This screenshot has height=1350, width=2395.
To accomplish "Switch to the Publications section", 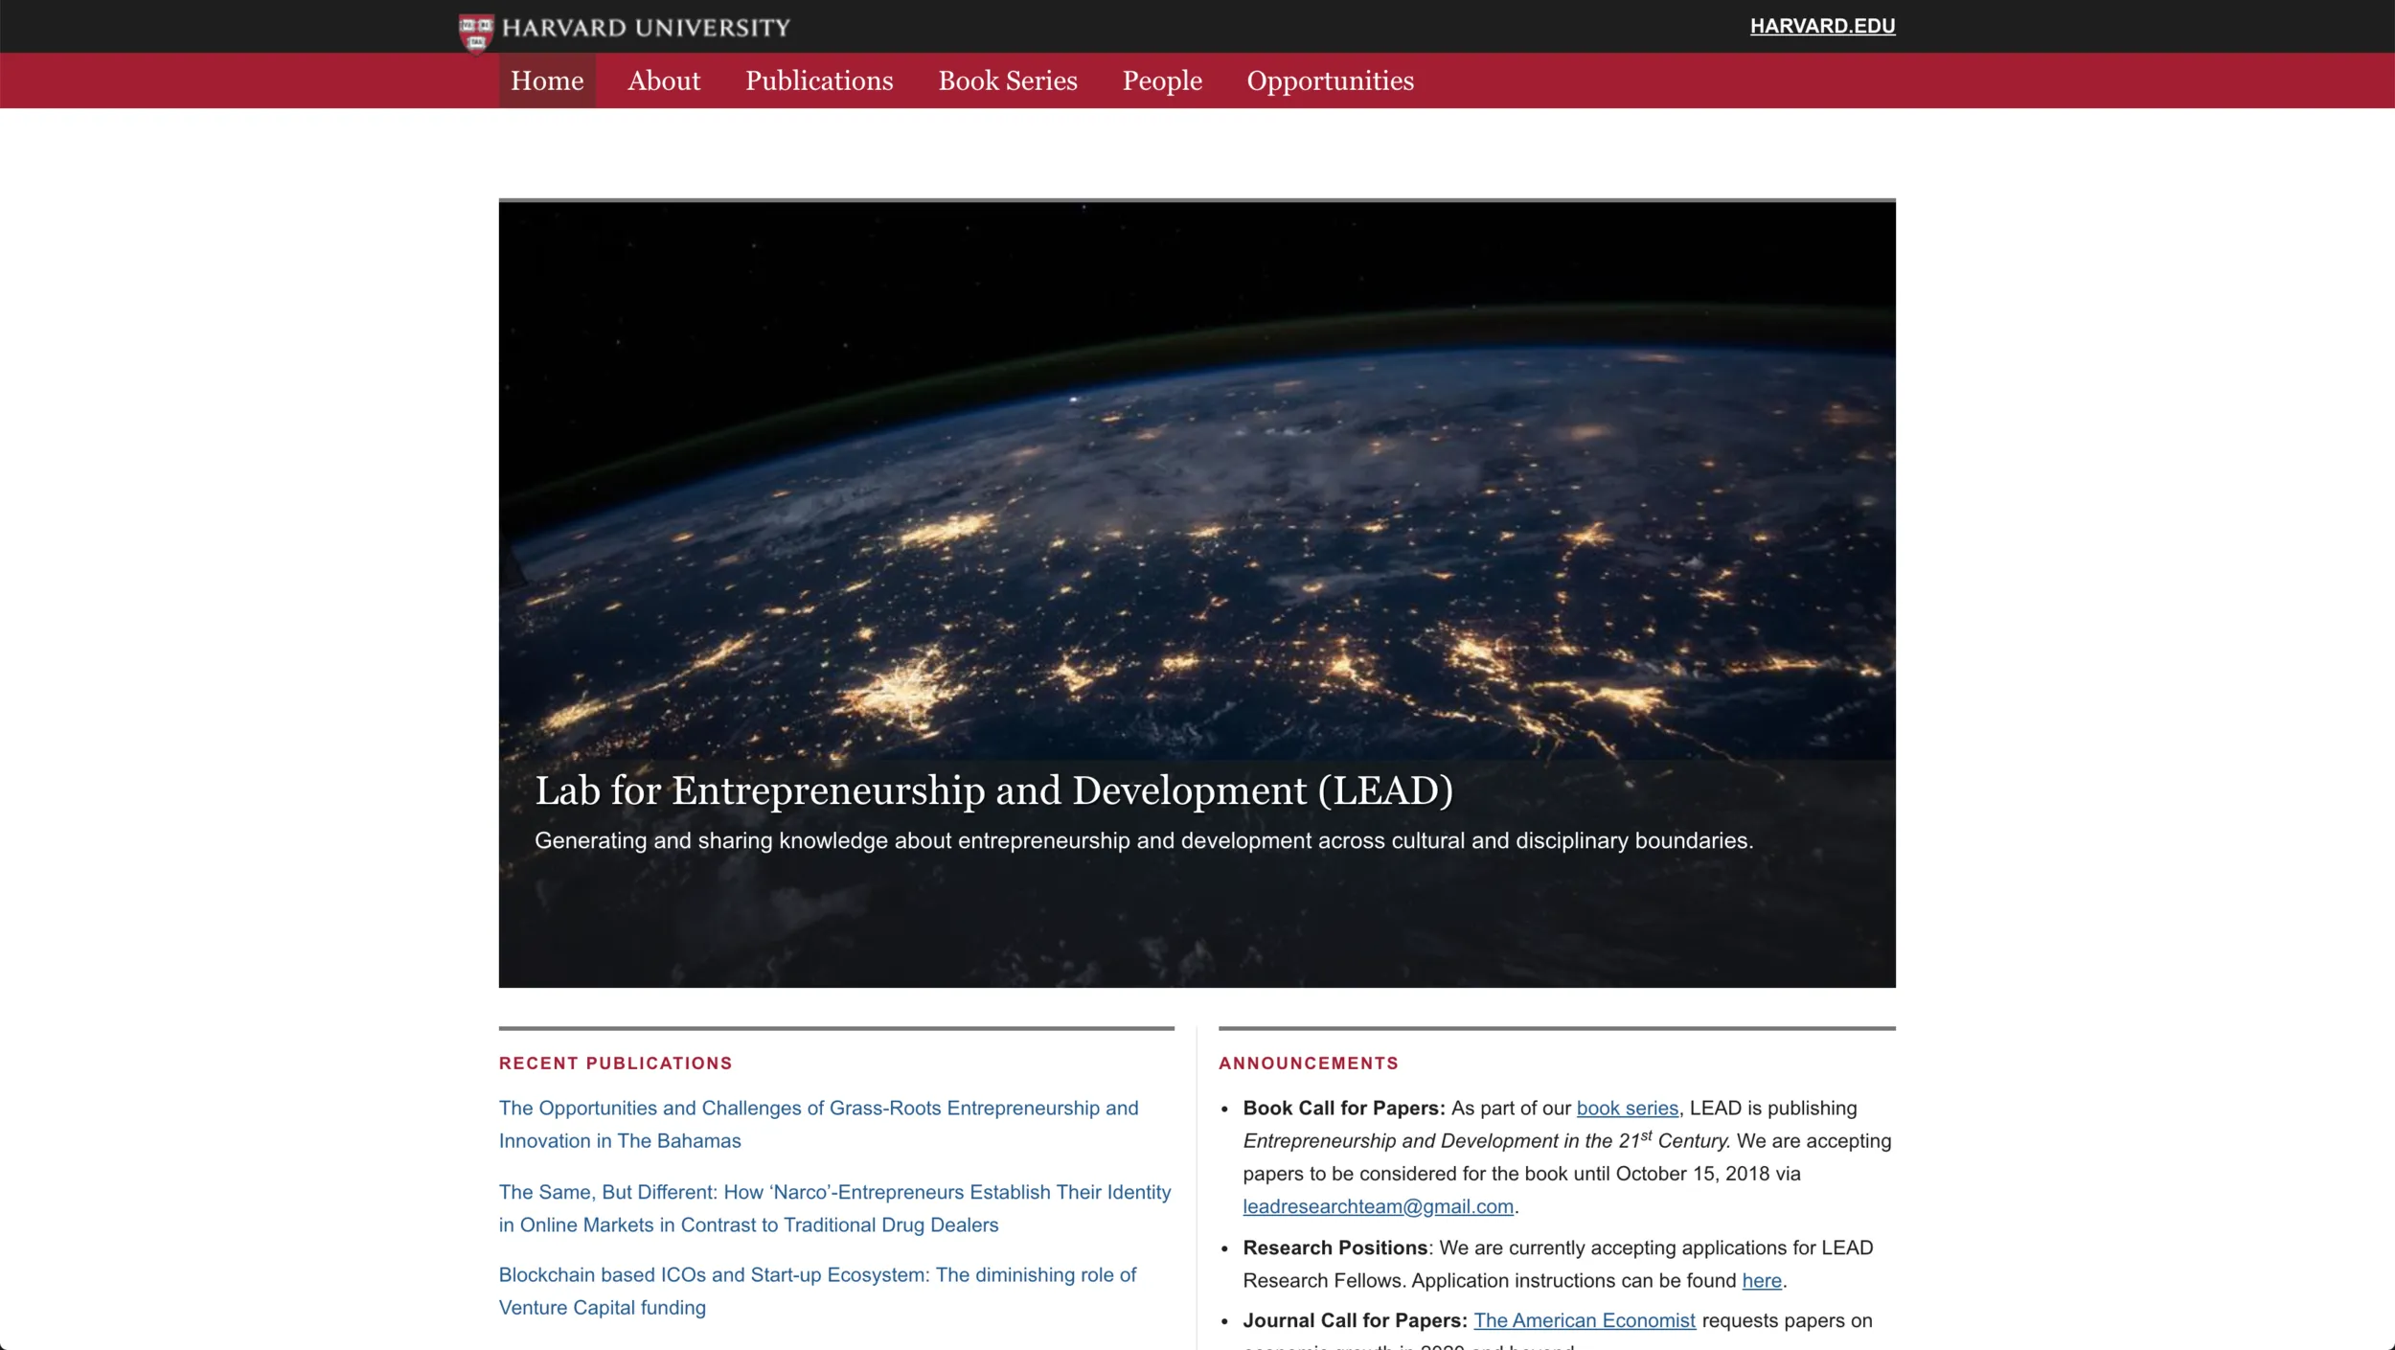I will pos(818,80).
